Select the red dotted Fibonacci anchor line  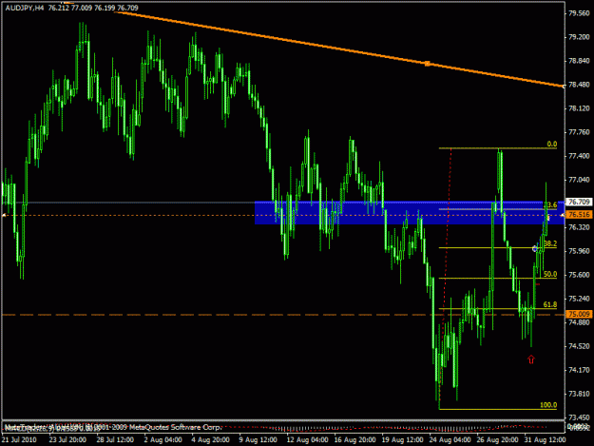pos(445,279)
